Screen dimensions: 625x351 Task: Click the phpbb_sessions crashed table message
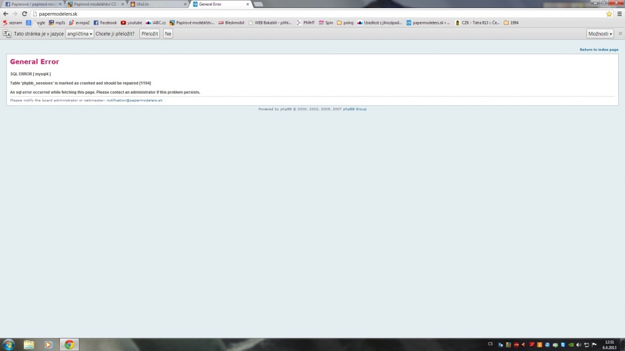(x=81, y=83)
